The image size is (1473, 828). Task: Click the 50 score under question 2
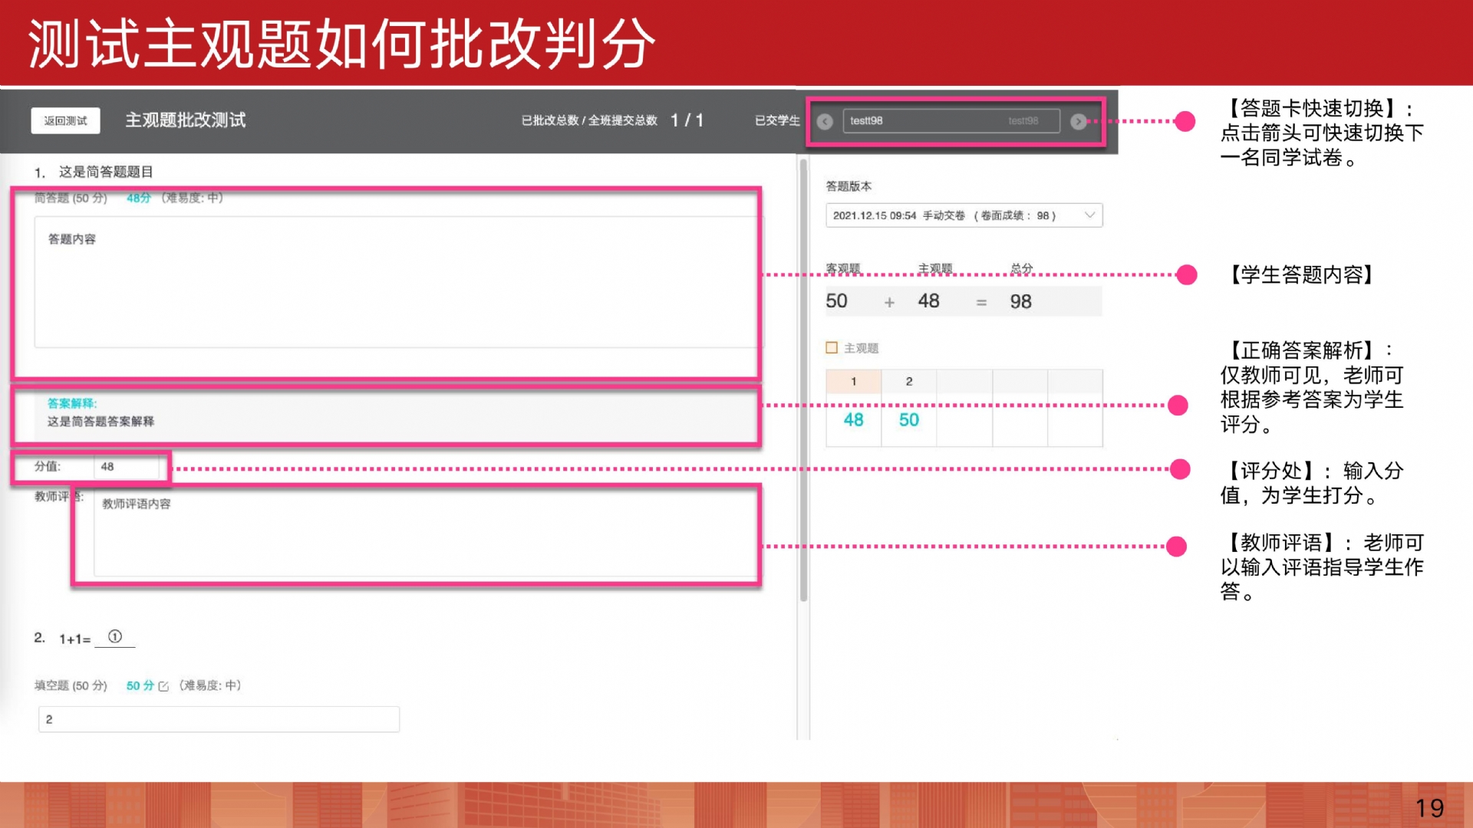909,420
